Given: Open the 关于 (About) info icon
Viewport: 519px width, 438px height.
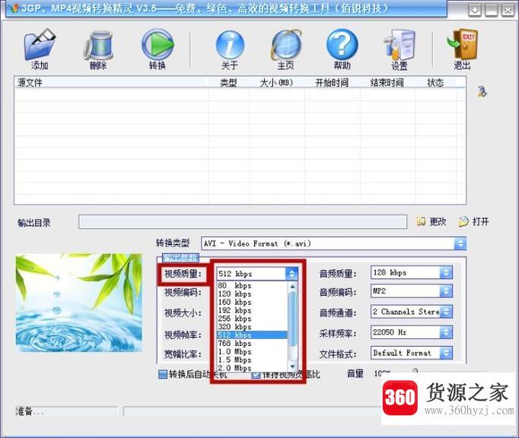Looking at the screenshot, I should 230,45.
